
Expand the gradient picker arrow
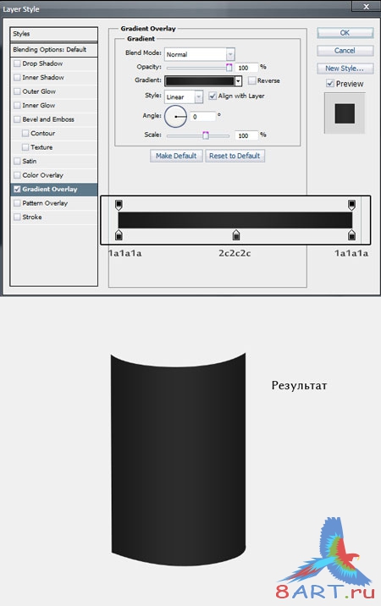238,80
